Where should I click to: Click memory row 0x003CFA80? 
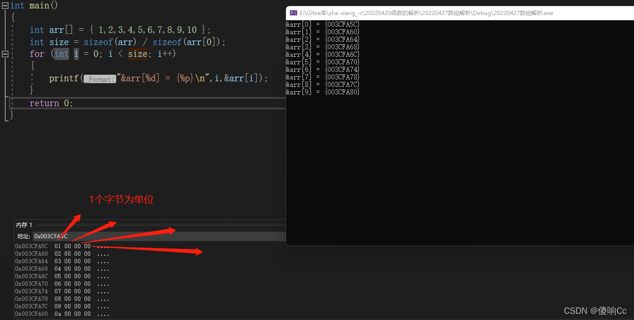pyautogui.click(x=62, y=314)
